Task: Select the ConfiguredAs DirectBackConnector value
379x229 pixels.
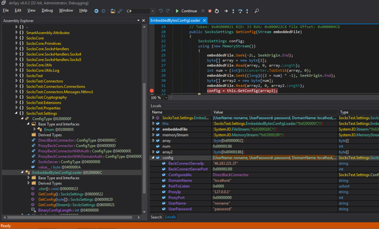Action: click(x=230, y=175)
